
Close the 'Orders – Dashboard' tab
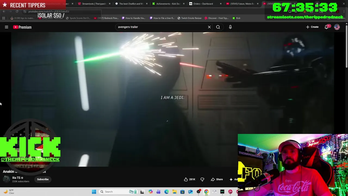(x=220, y=4)
